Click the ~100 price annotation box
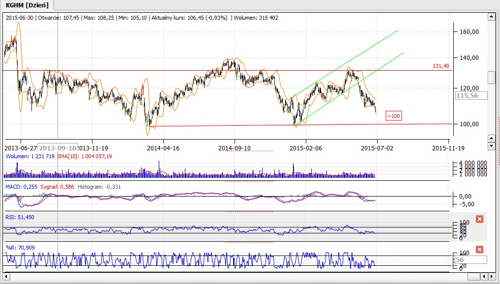The width and height of the screenshot is (500, 284). (x=393, y=116)
